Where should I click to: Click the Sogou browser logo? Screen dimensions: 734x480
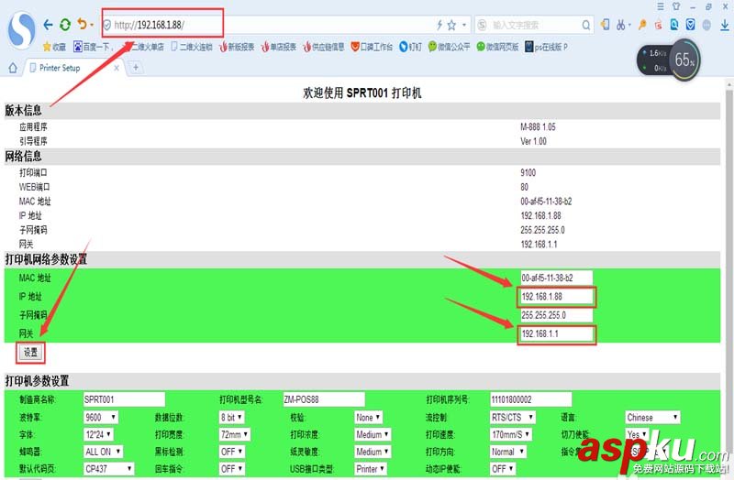pos(21,30)
